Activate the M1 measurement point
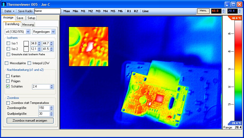Viewport: 244px width, 138px height. click(x=83, y=11)
